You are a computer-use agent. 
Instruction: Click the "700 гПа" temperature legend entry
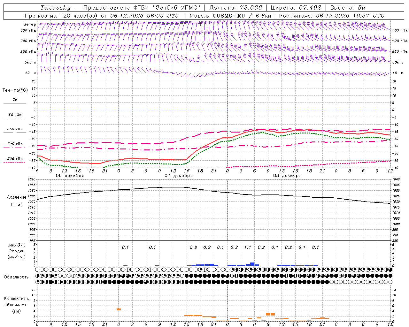click(x=15, y=144)
